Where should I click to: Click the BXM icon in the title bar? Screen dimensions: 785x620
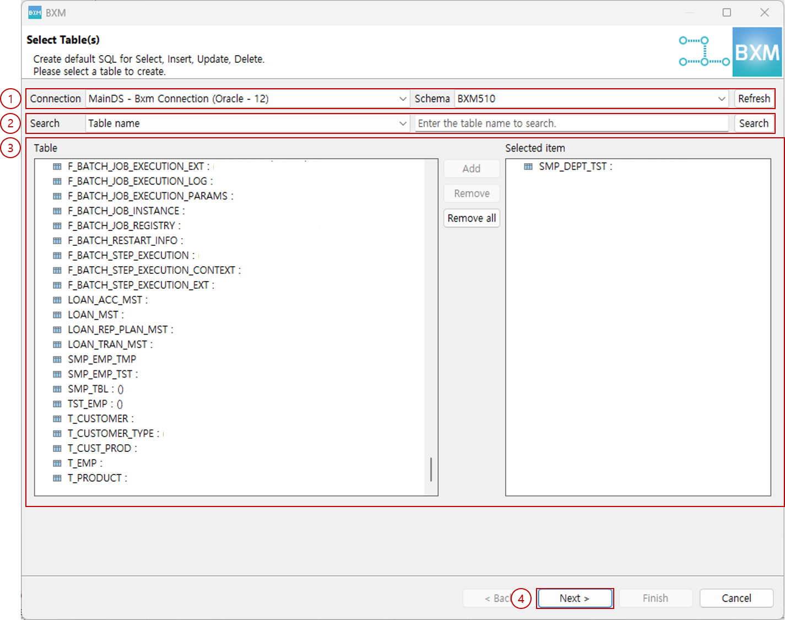coord(34,12)
